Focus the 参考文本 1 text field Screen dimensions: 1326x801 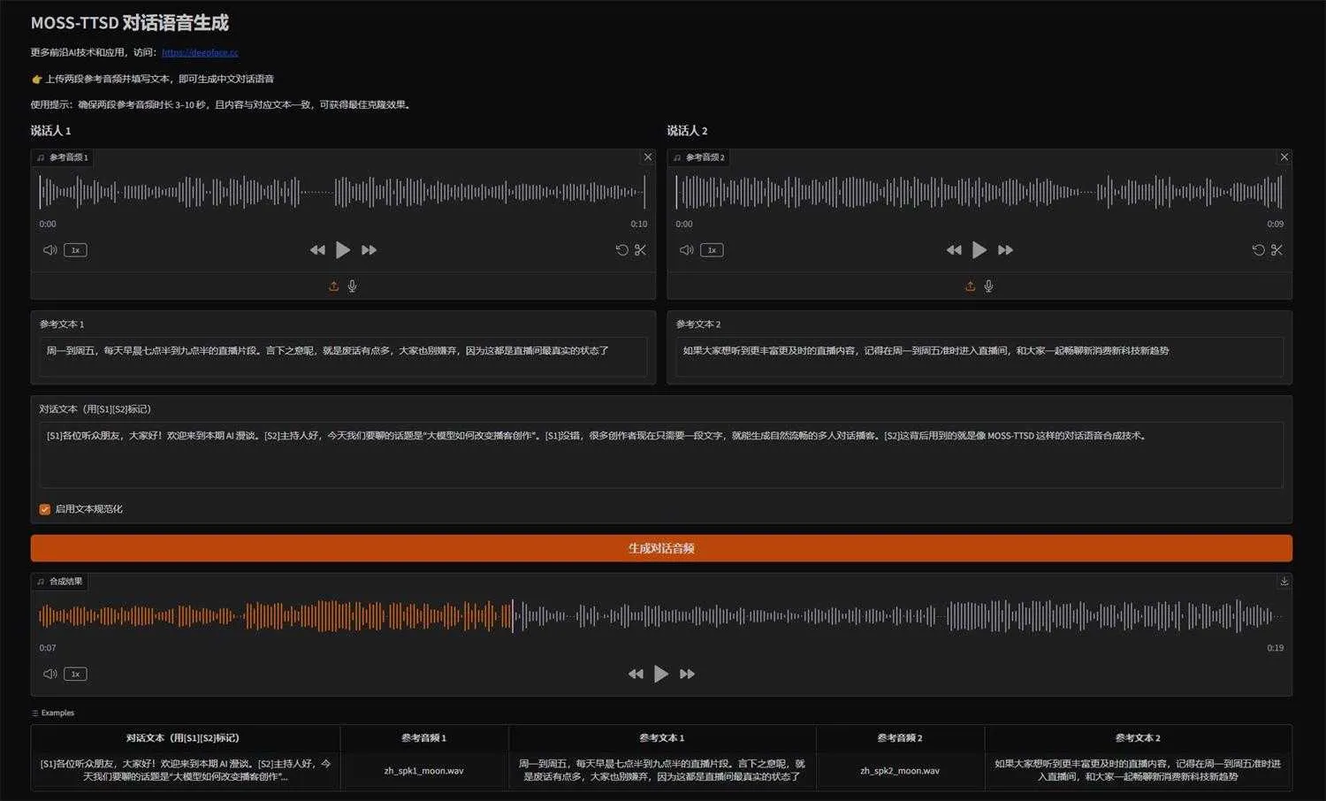[343, 356]
